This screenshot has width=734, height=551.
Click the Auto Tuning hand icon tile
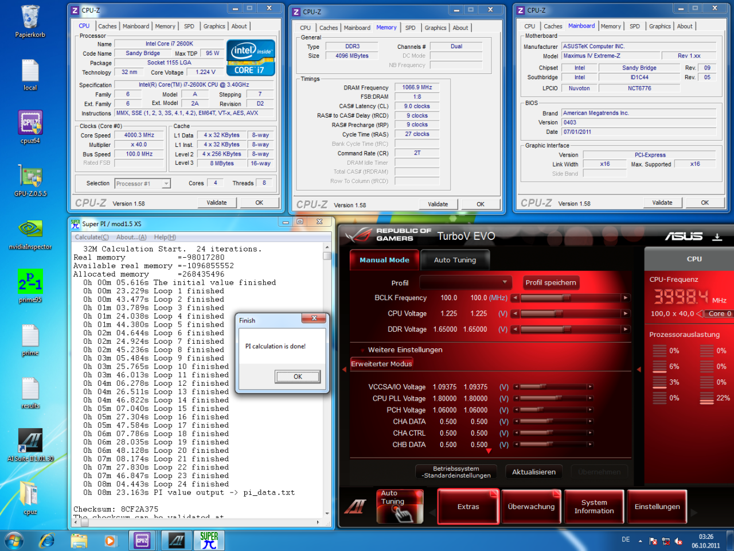coord(400,506)
